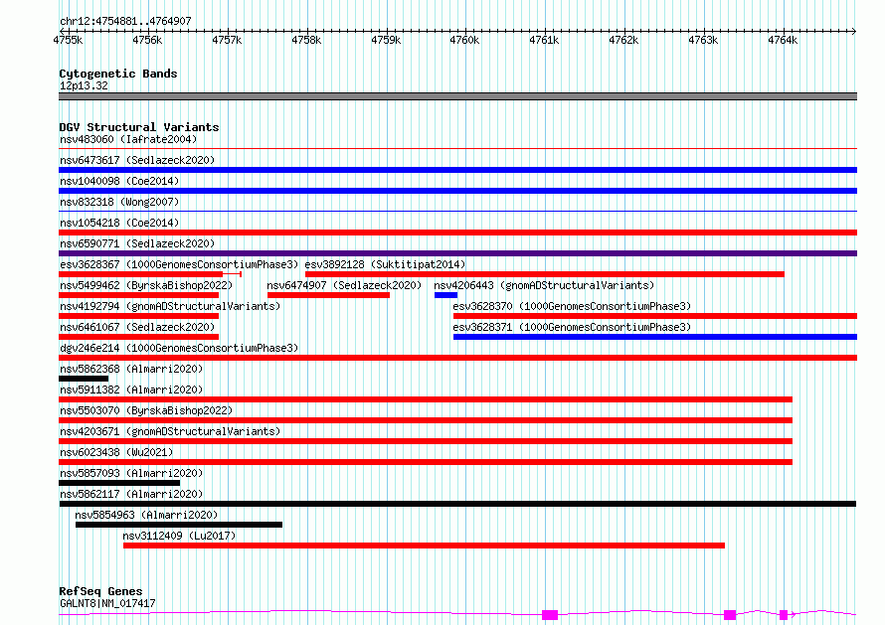
Task: Click the Cytogenetic Bands track heading
Action: [118, 74]
